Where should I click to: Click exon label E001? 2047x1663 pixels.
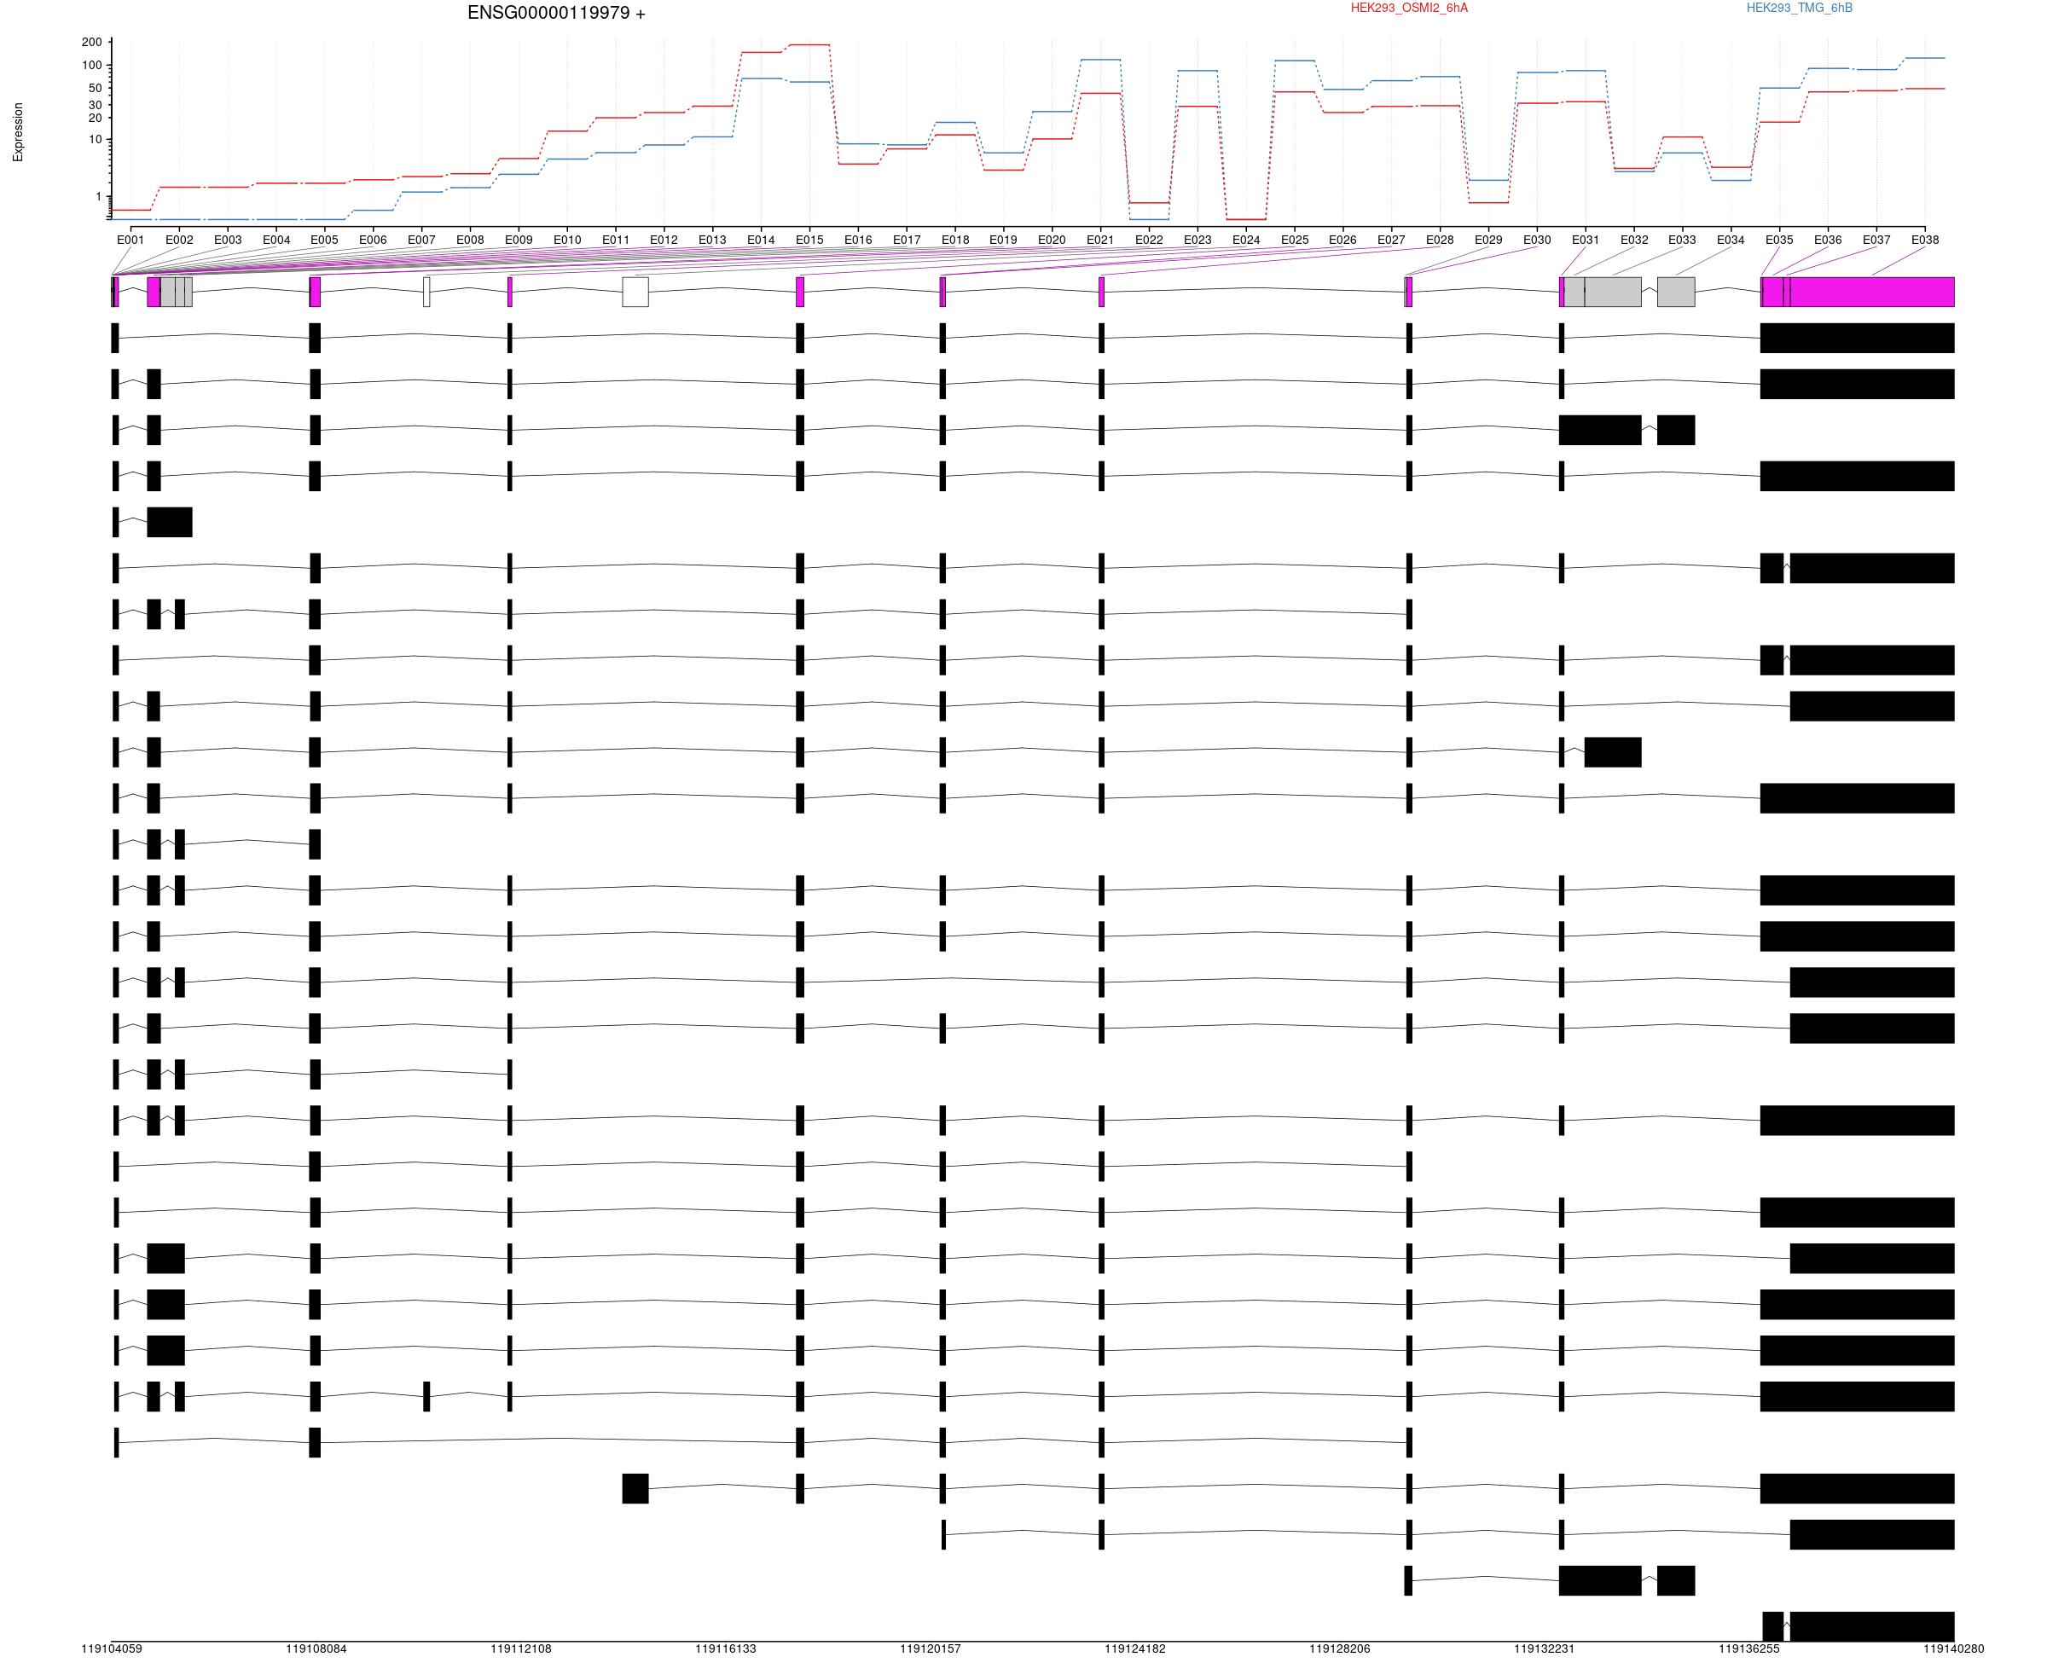pyautogui.click(x=131, y=240)
